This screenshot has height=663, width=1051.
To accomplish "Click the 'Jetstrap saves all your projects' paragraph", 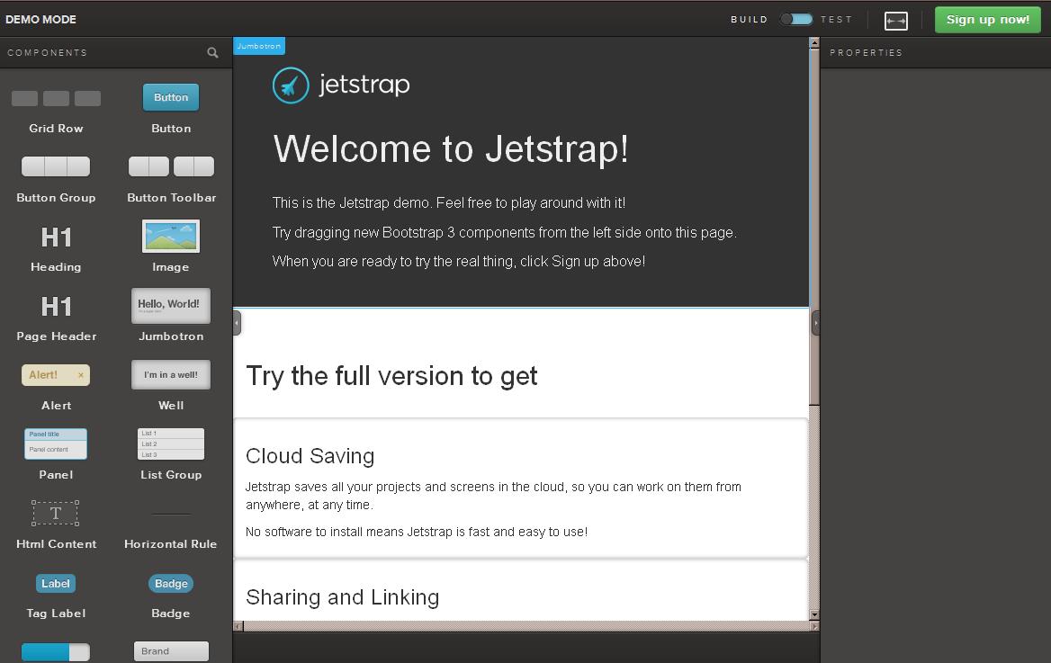I will pos(493,496).
